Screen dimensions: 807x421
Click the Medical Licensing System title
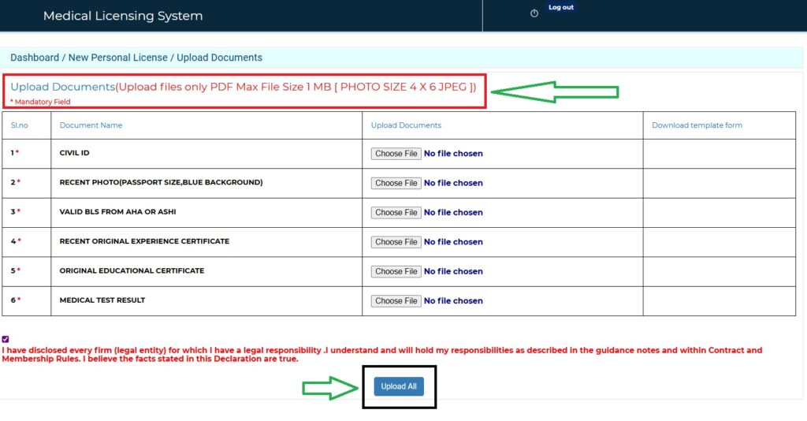(x=123, y=16)
